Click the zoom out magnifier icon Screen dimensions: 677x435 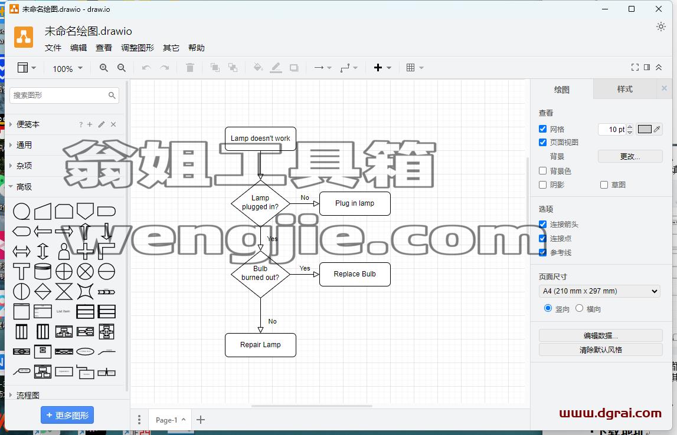coord(122,68)
